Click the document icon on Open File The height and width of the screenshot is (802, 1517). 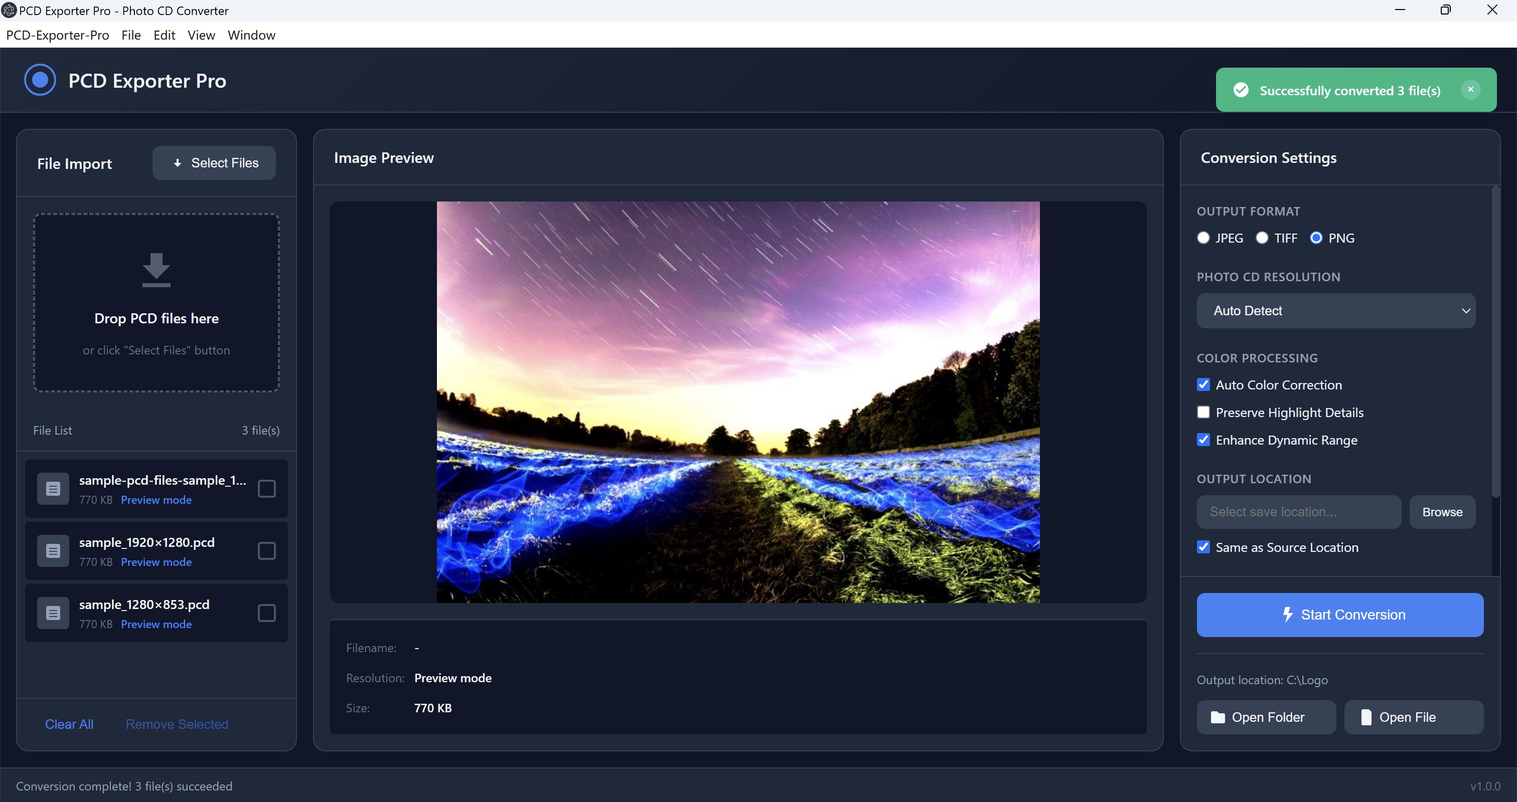1366,717
